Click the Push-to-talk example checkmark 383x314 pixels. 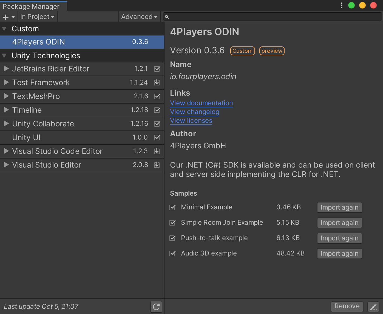coord(172,238)
